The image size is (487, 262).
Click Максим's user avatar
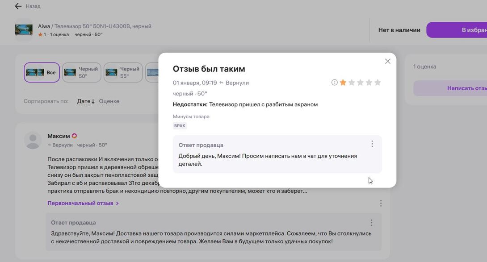tap(33, 140)
